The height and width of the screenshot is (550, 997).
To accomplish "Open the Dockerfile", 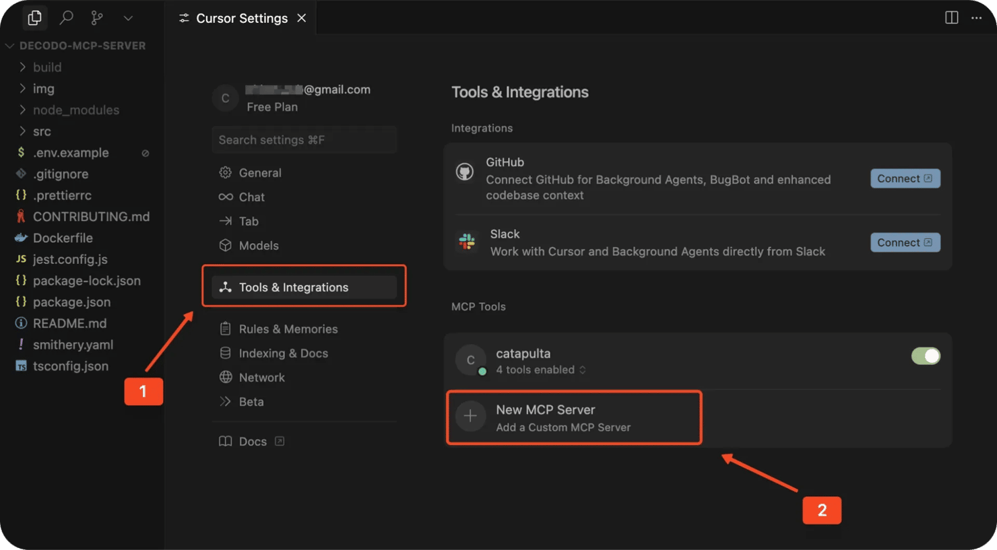I will (x=63, y=238).
